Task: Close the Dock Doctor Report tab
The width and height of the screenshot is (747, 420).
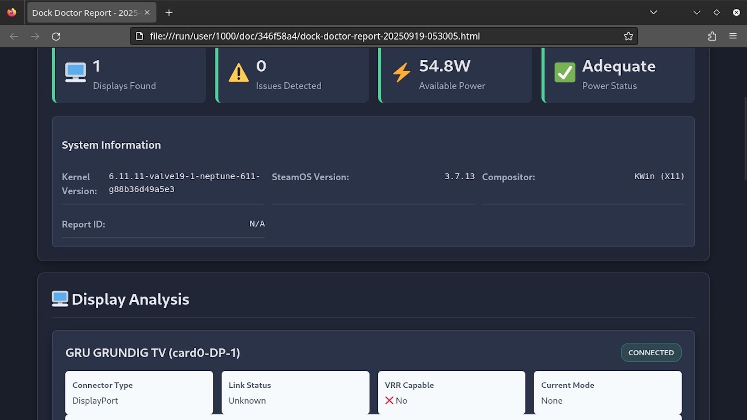Action: 147,12
